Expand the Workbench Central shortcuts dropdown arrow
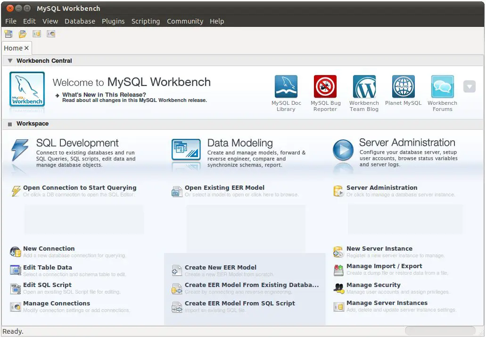The image size is (486, 338). (x=469, y=86)
